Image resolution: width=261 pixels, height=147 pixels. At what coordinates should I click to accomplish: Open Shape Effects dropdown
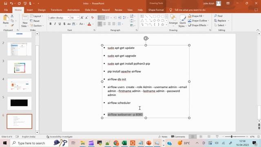tap(198, 25)
